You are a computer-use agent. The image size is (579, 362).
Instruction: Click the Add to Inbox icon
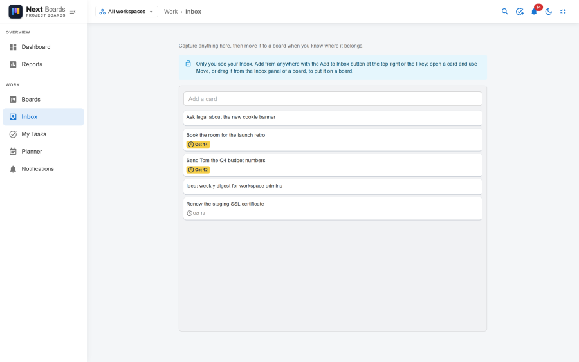click(x=520, y=12)
